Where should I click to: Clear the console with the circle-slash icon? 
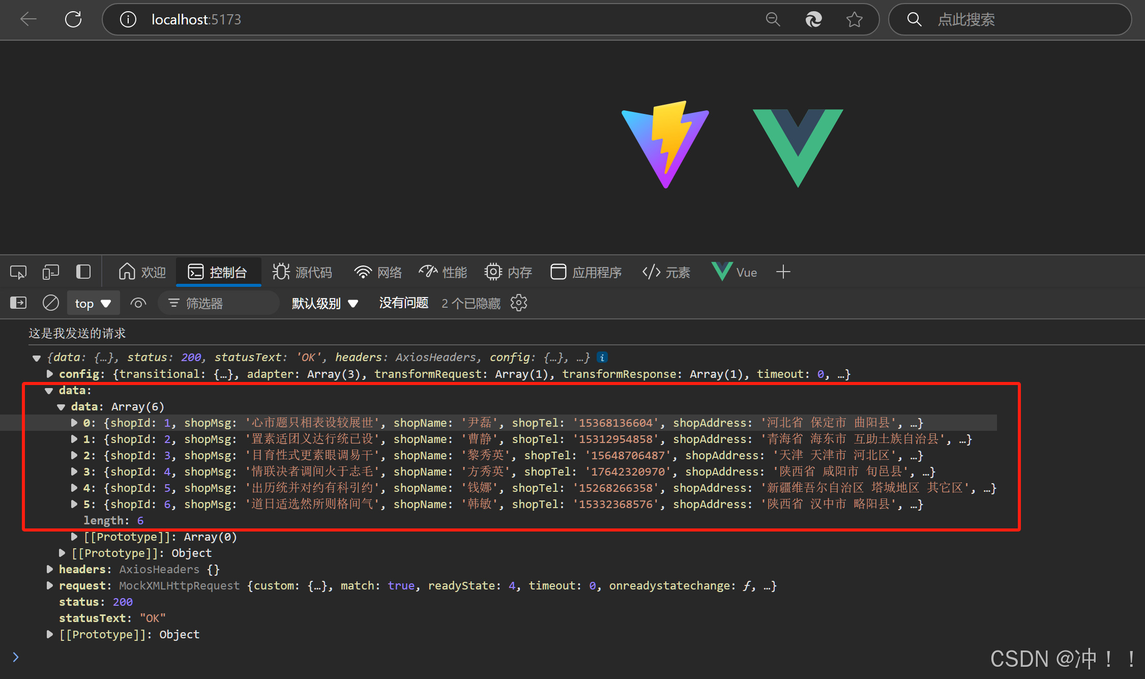pos(51,303)
